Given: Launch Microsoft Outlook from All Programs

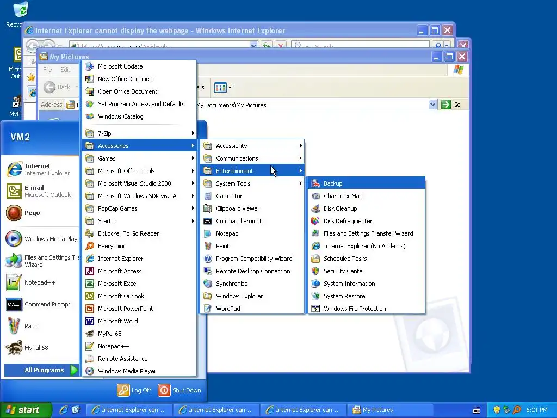Looking at the screenshot, I should [x=139, y=296].
